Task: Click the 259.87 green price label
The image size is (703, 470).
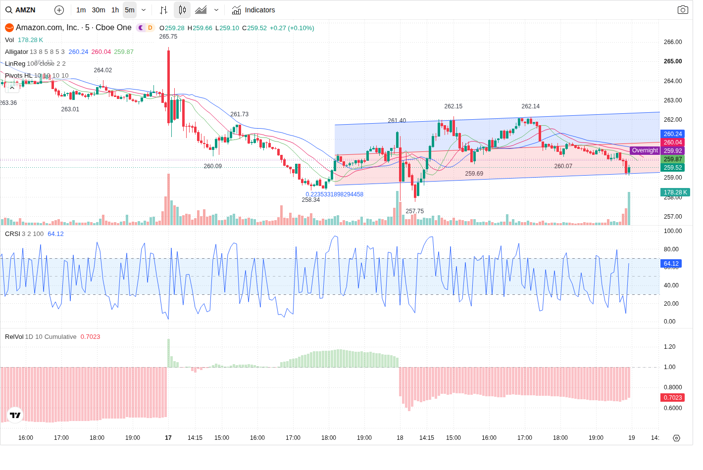Action: [673, 159]
